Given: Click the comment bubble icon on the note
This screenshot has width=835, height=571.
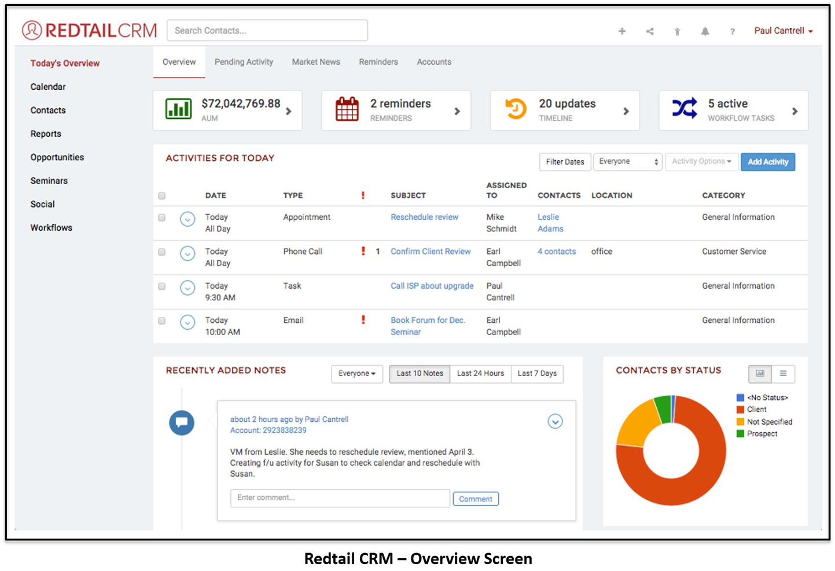Looking at the screenshot, I should click(181, 422).
